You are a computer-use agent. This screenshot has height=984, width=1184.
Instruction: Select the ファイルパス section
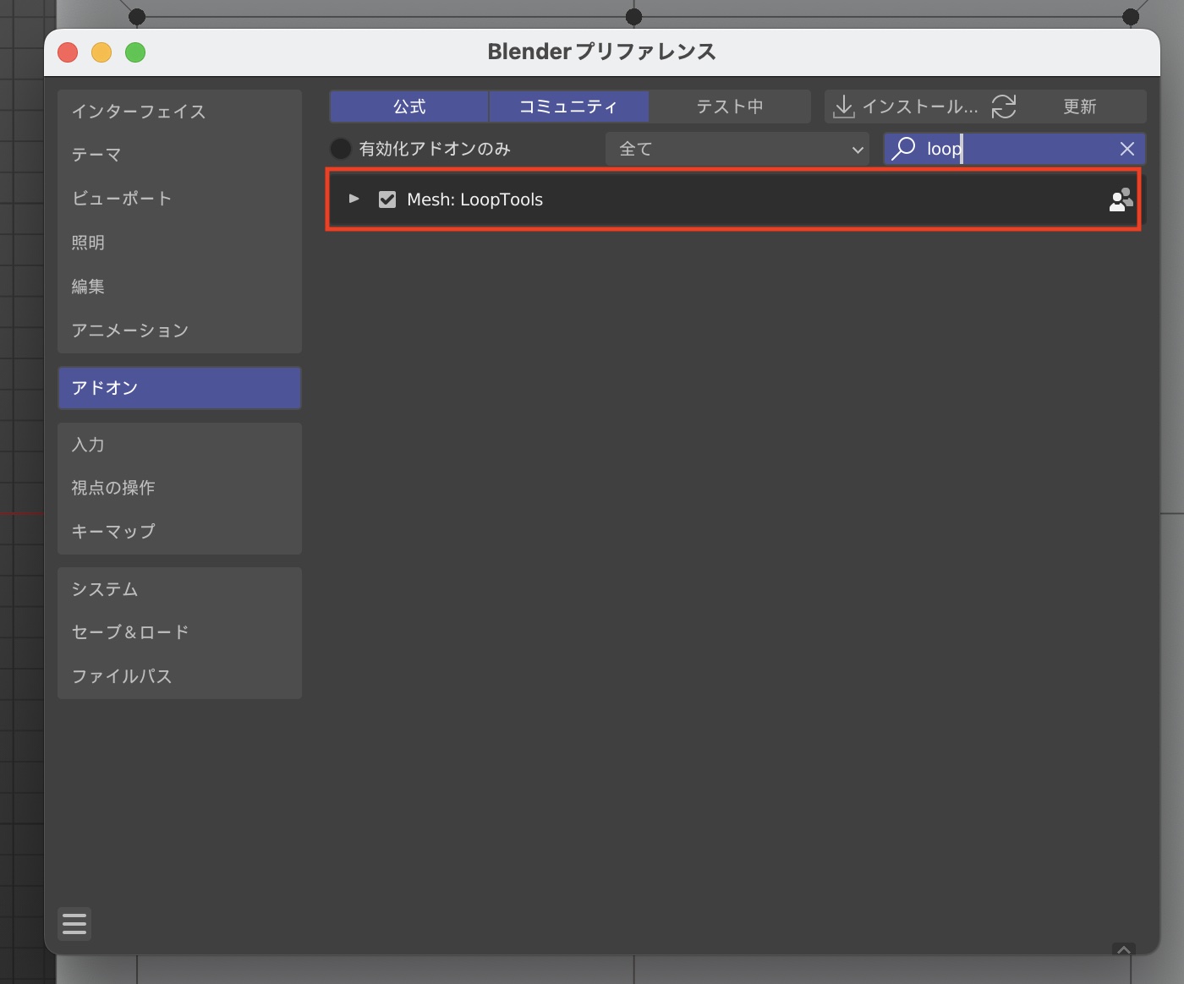122,676
